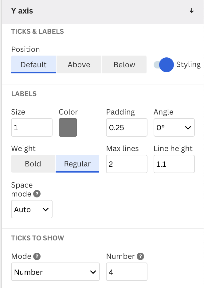Viewport: 204px width, 288px height.
Task: Open the Angle dropdown
Action: click(x=174, y=127)
